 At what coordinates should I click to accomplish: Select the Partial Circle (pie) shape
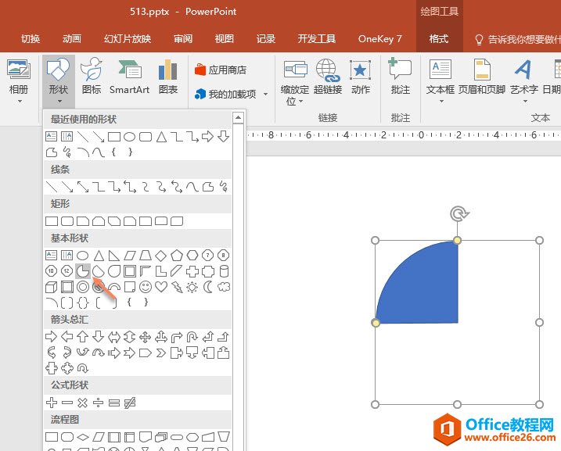(83, 271)
